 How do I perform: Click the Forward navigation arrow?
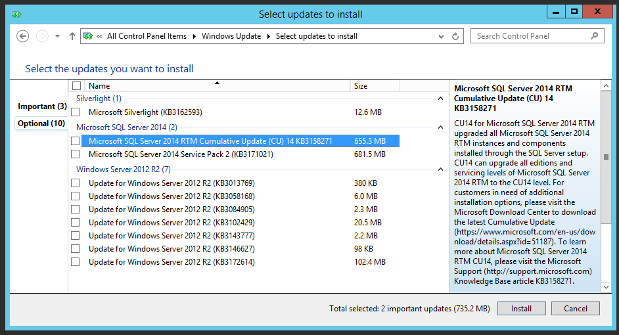click(x=42, y=36)
